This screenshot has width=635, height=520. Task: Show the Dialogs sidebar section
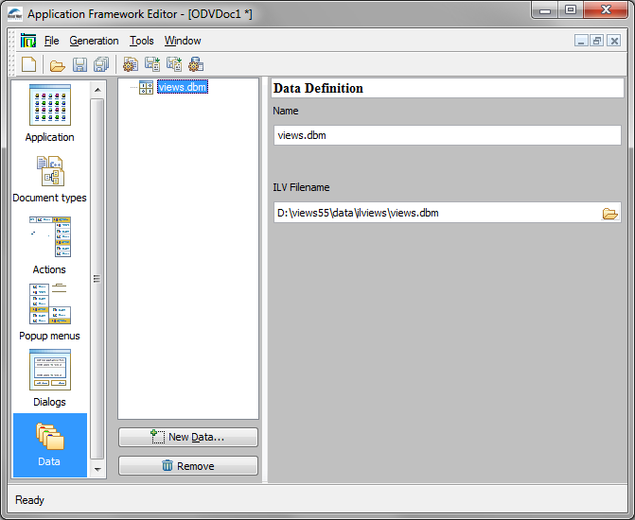pyautogui.click(x=49, y=377)
